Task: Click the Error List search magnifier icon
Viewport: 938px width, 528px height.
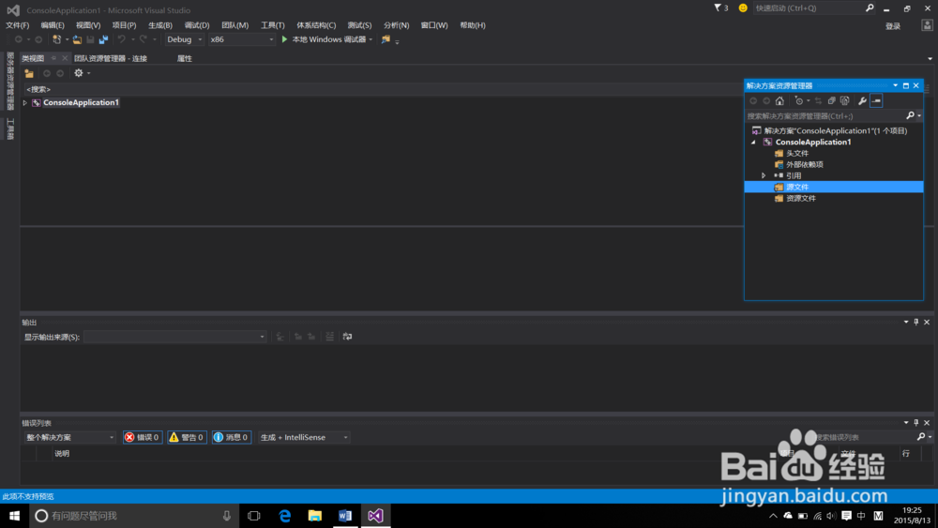Action: [921, 437]
